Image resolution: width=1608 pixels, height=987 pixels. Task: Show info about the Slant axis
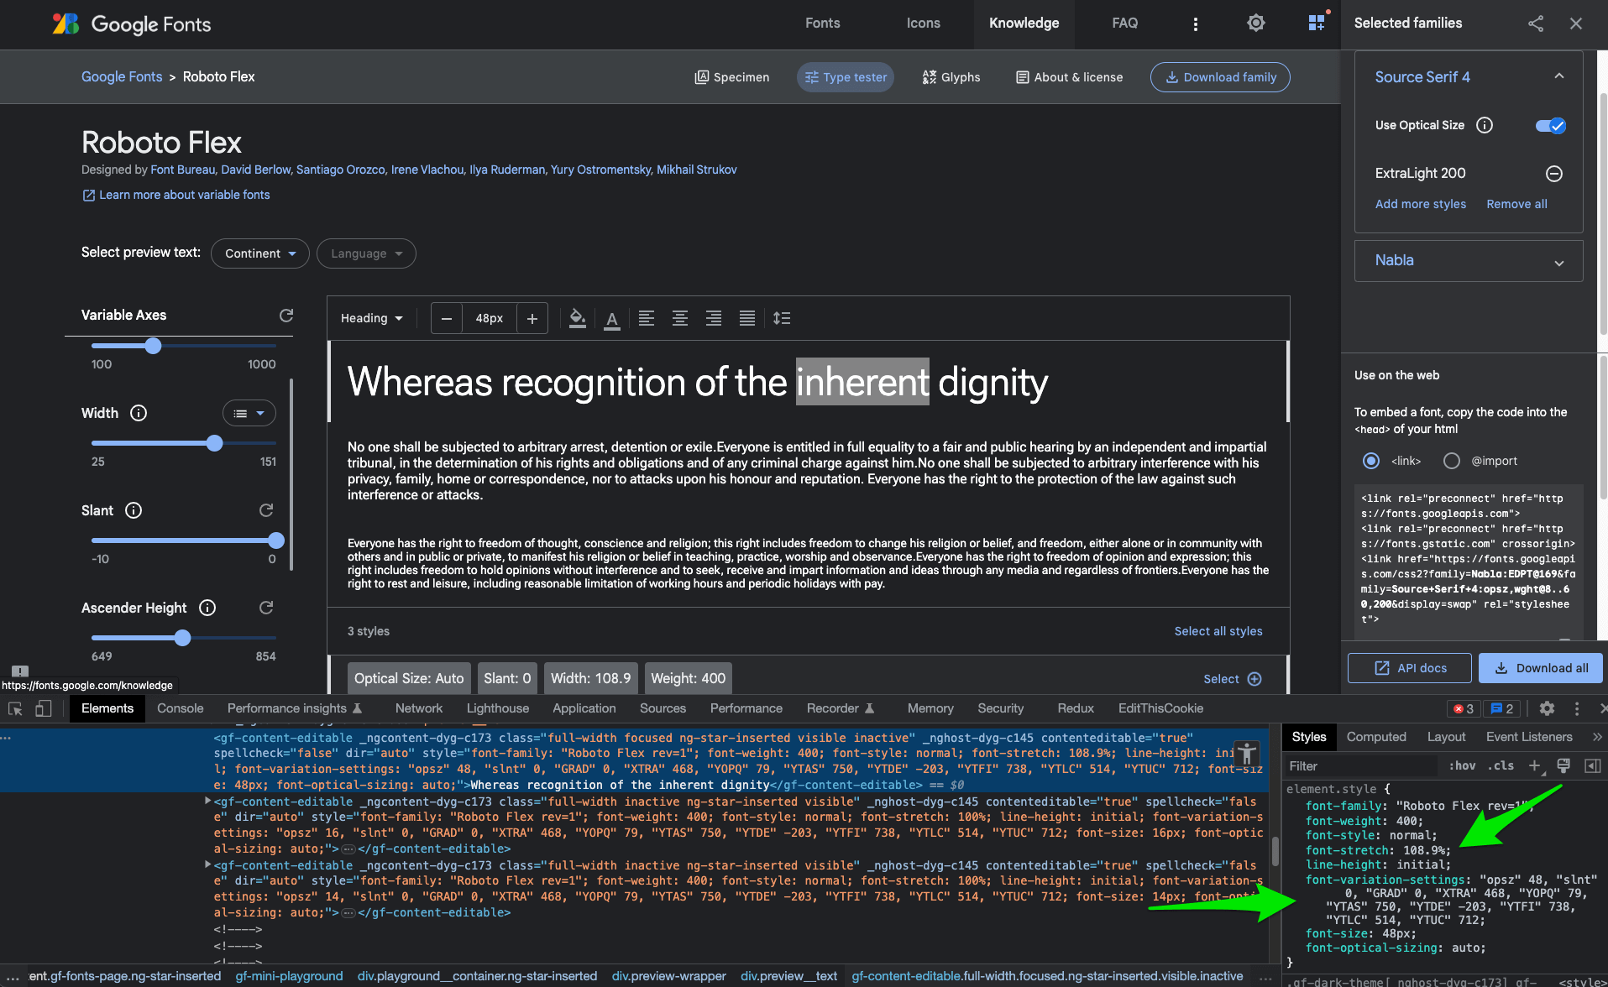134,510
